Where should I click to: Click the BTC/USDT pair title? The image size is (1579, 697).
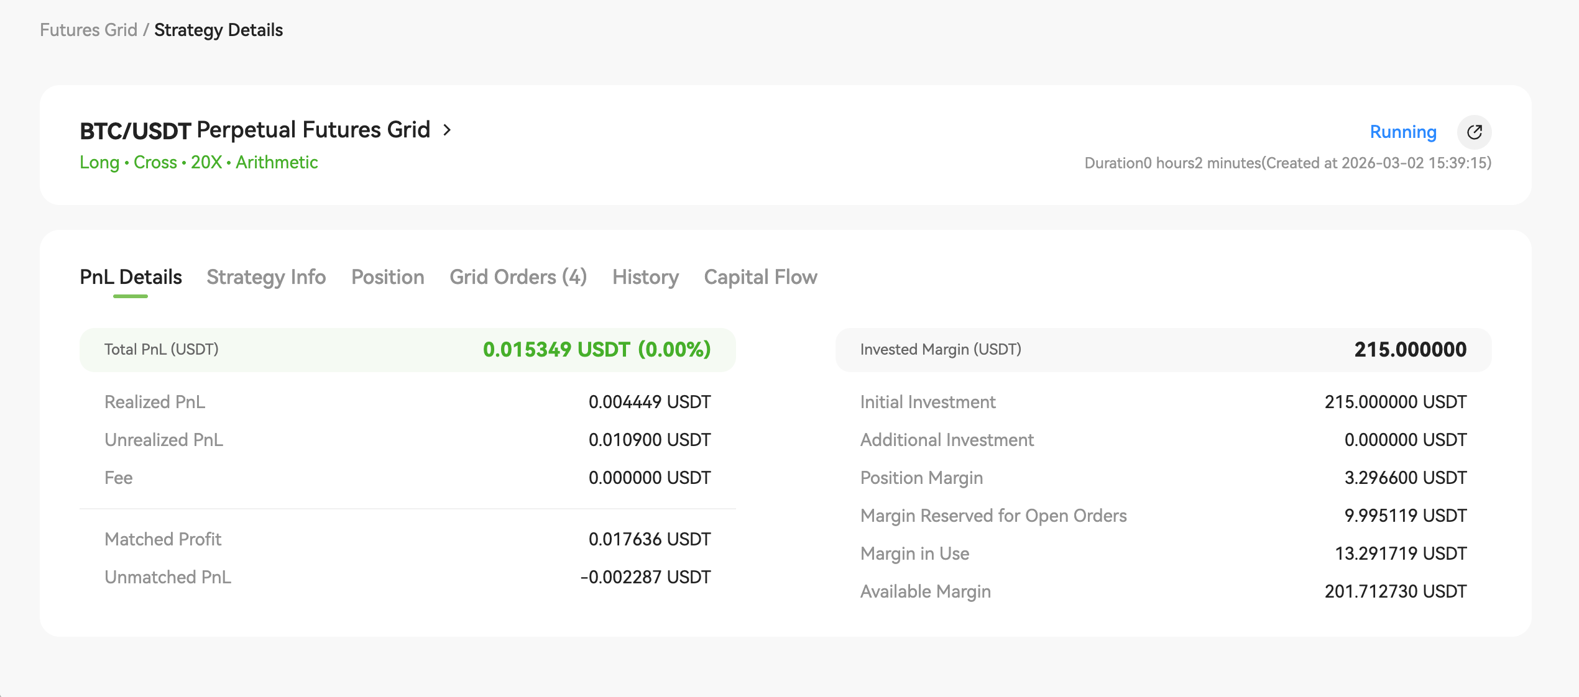(135, 130)
